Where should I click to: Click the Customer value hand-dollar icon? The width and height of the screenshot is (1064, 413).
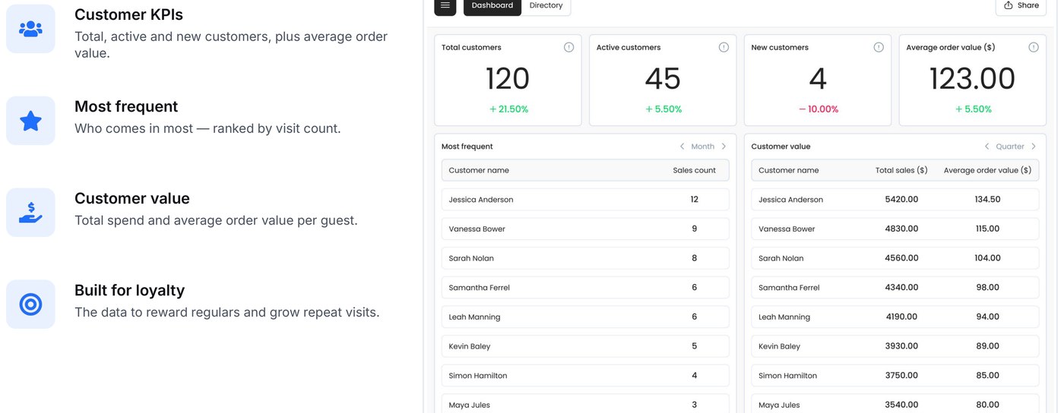(30, 213)
